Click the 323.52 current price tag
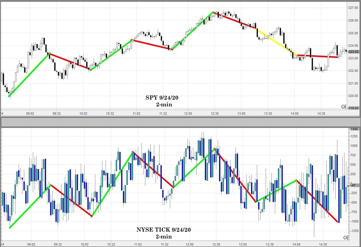 (x=354, y=52)
